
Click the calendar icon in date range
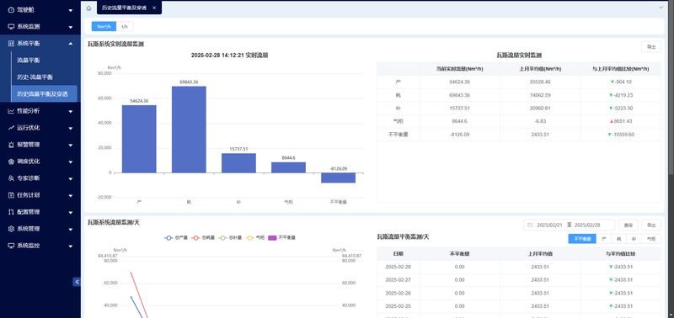point(530,225)
